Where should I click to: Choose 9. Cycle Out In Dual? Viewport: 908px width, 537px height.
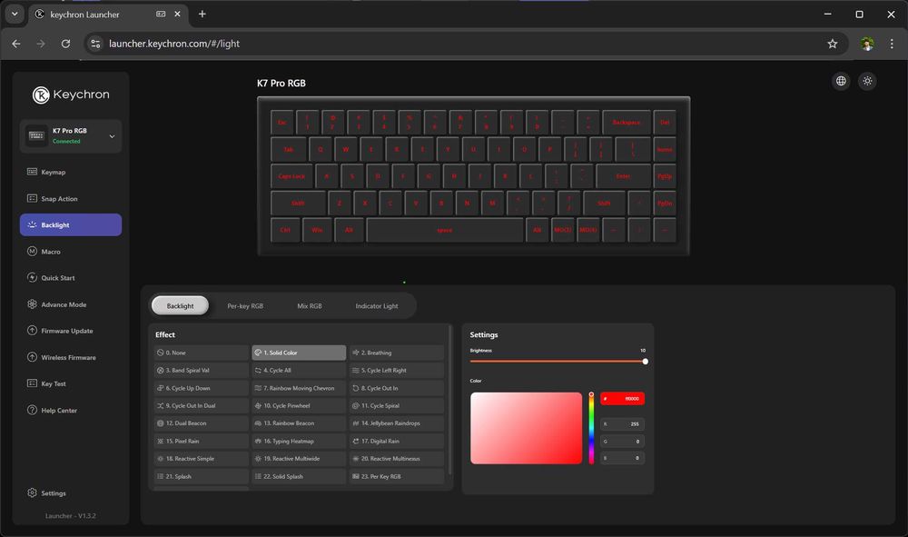point(201,405)
